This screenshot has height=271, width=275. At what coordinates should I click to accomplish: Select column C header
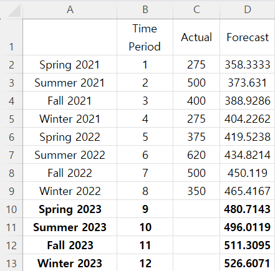coord(196,10)
